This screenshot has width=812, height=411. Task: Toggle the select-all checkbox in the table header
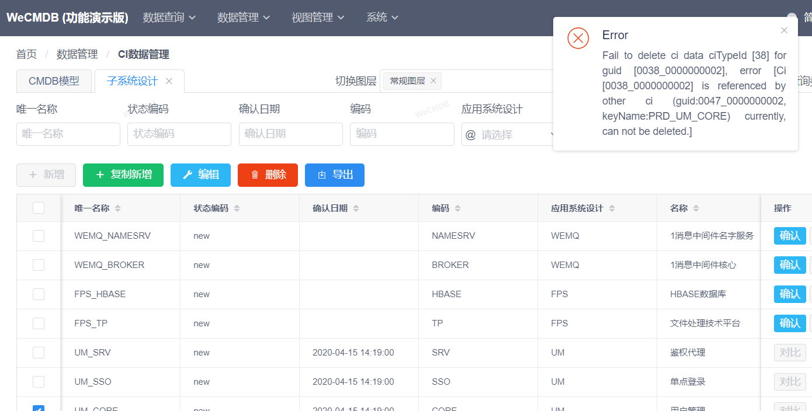click(x=39, y=208)
